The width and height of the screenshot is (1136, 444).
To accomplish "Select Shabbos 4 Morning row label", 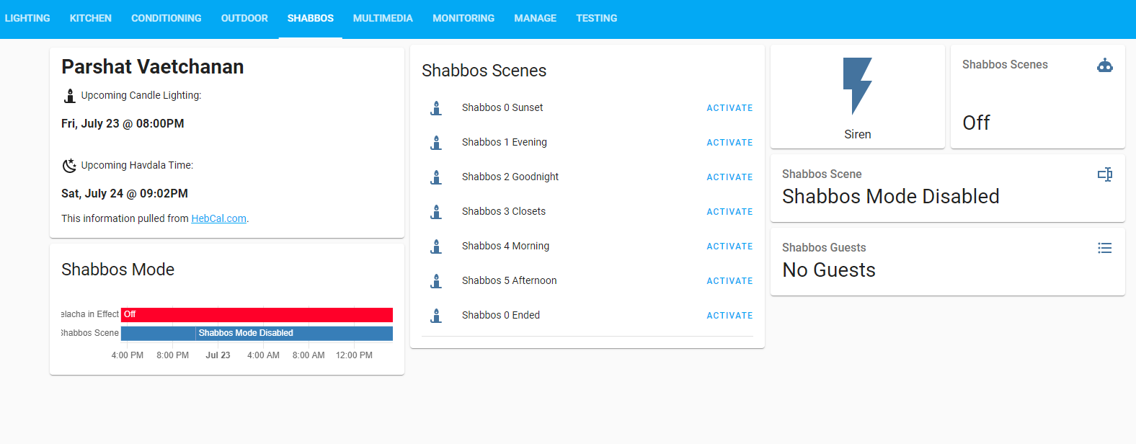I will [505, 246].
